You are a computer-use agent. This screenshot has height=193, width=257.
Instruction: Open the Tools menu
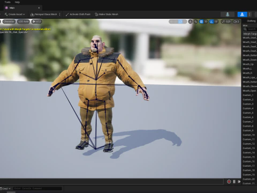coord(7,2)
